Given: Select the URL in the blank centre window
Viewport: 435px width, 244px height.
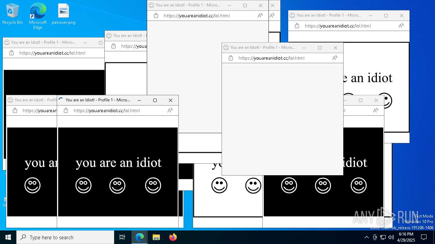Looking at the screenshot, I should [272, 58].
